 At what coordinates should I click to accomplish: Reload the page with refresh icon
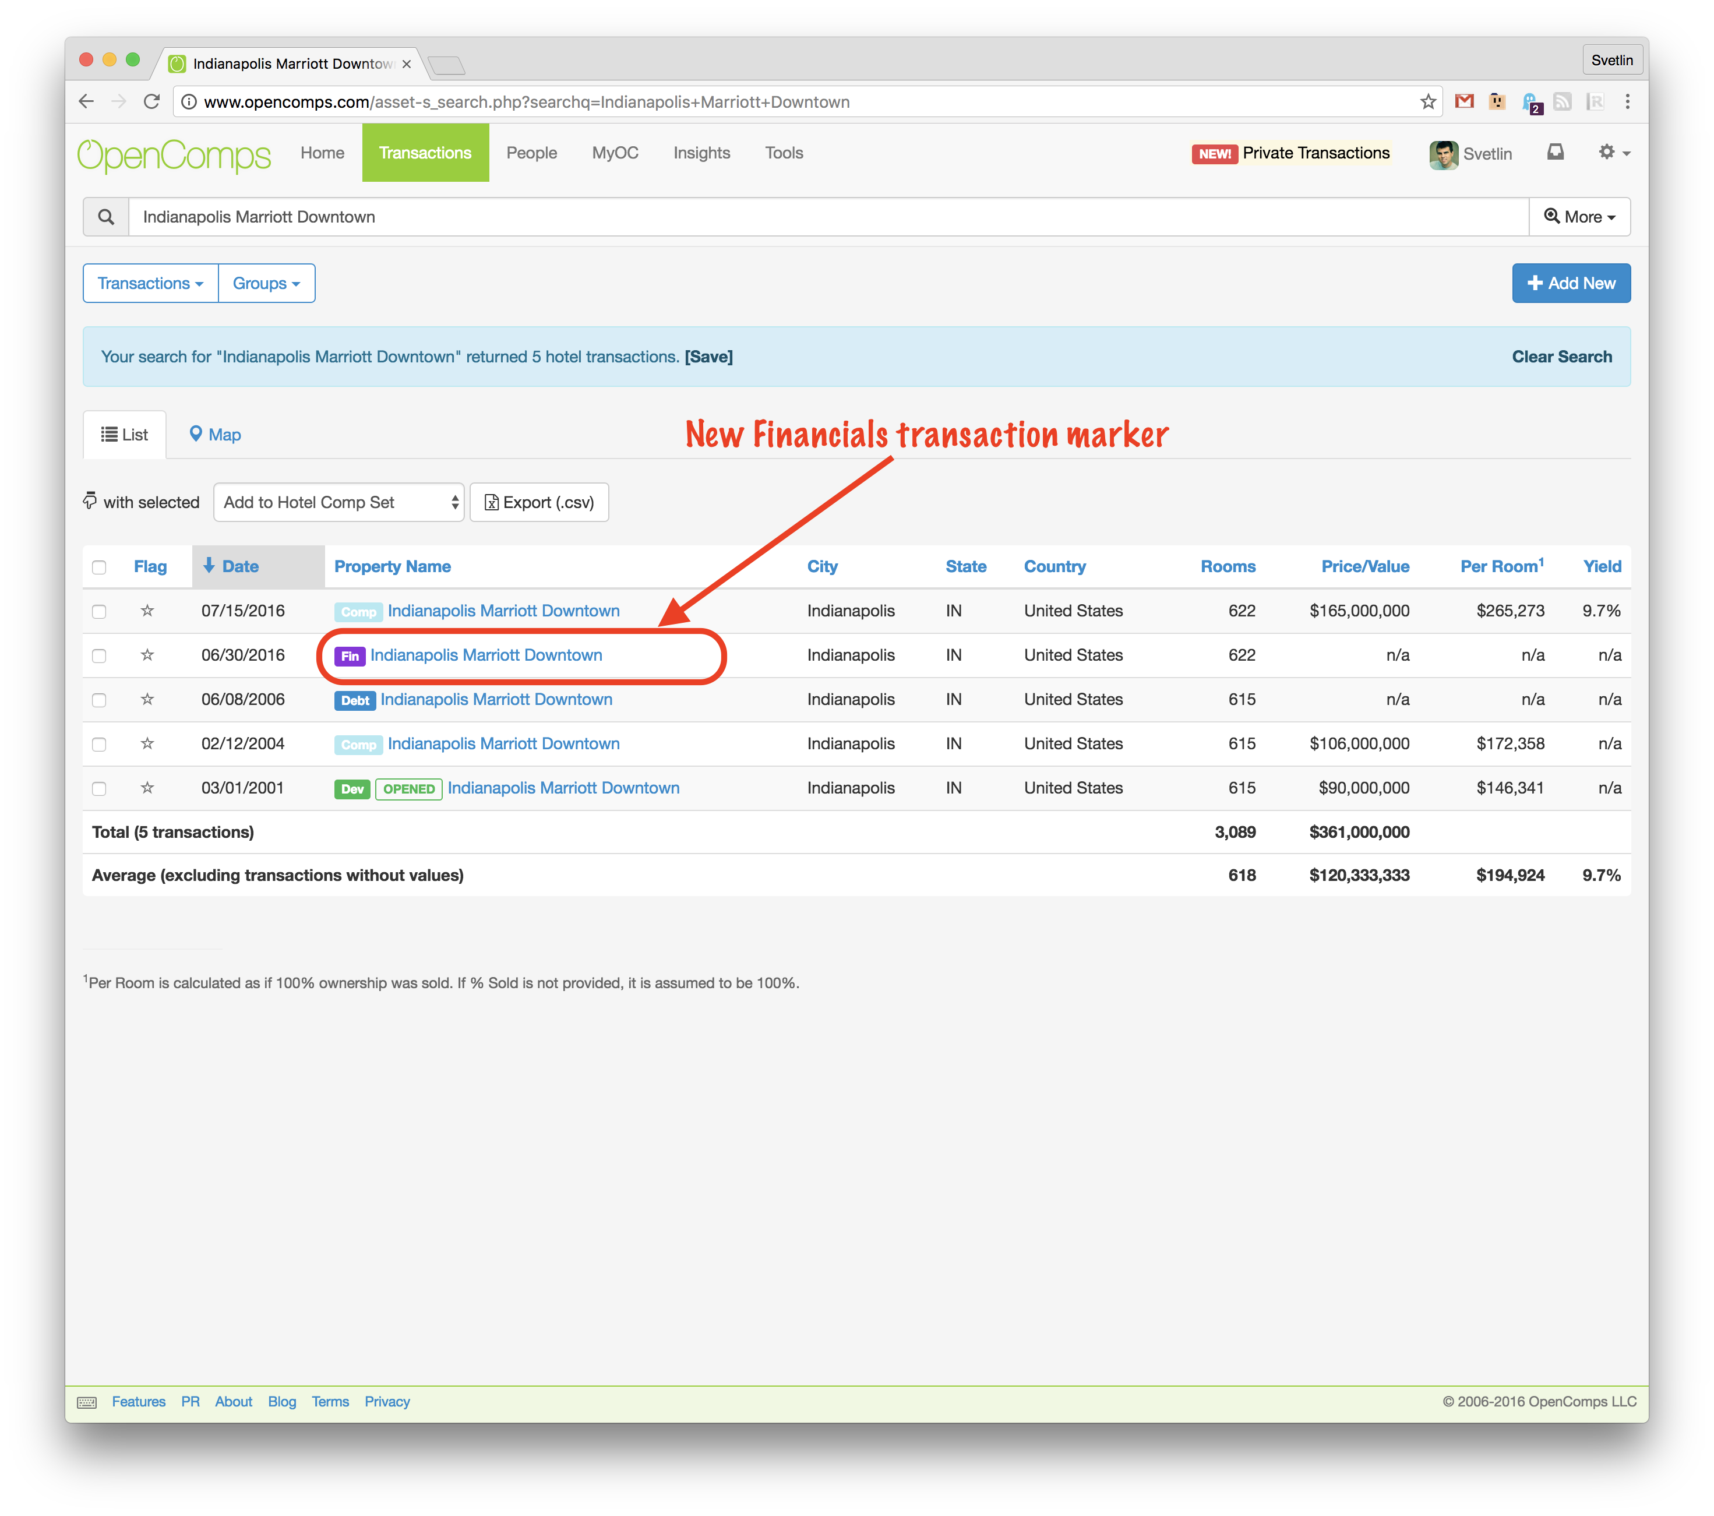coord(152,101)
